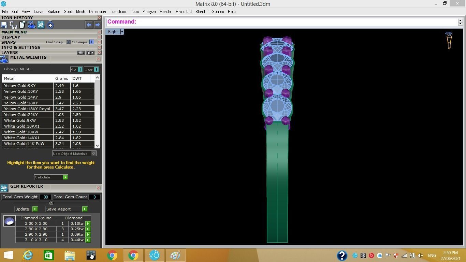Open File Explorer from the taskbar
Image resolution: width=466 pixels, height=262 pixels.
coord(70,255)
